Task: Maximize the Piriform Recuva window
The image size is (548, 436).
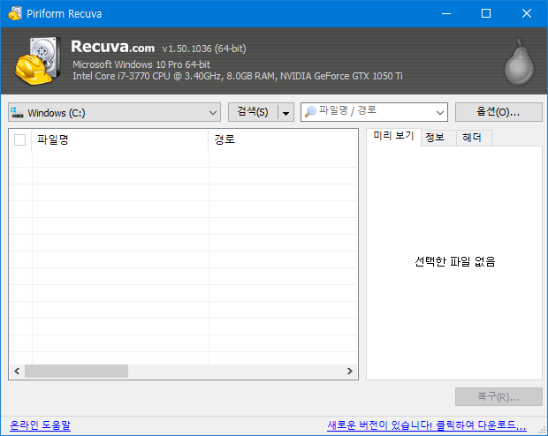Action: click(x=486, y=13)
